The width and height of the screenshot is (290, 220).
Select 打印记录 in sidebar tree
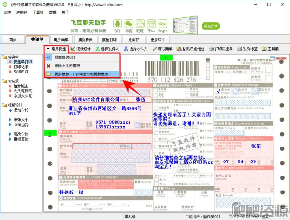coord(21,67)
